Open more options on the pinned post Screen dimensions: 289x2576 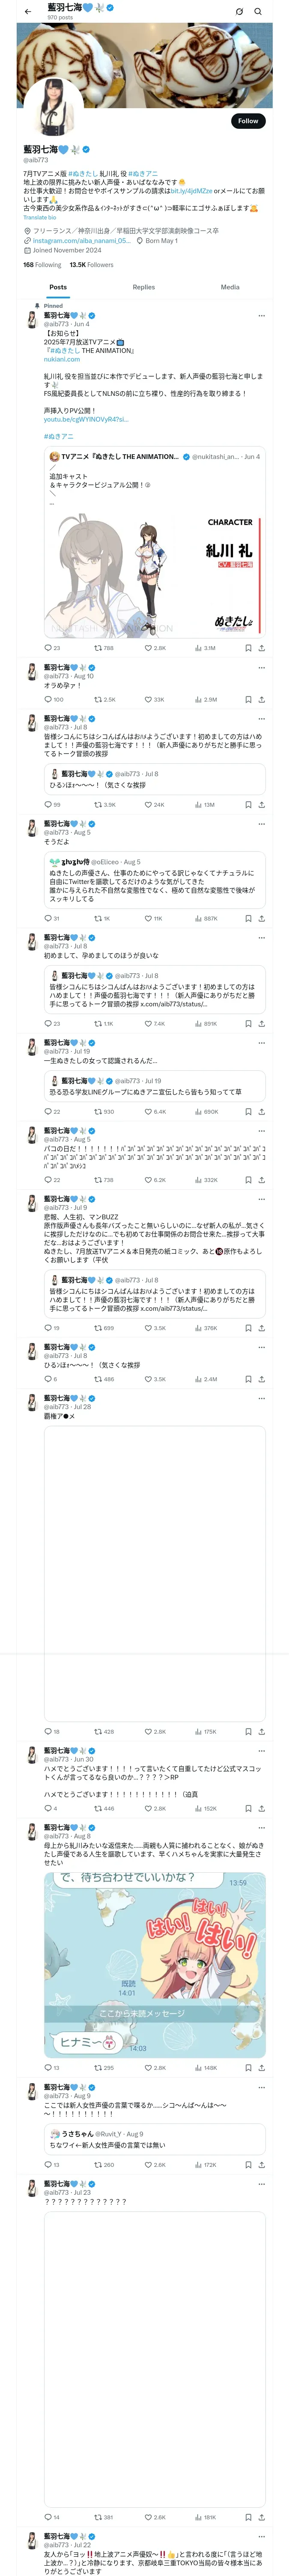tap(261, 315)
